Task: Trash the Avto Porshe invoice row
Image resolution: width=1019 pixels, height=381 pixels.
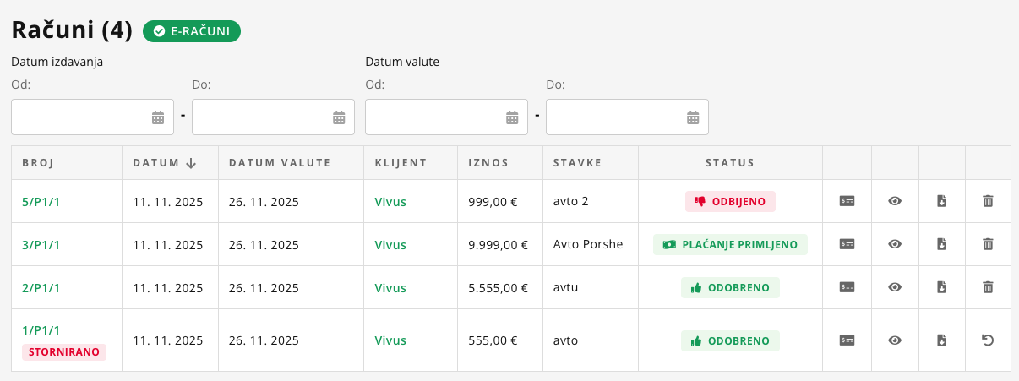Action: [988, 244]
